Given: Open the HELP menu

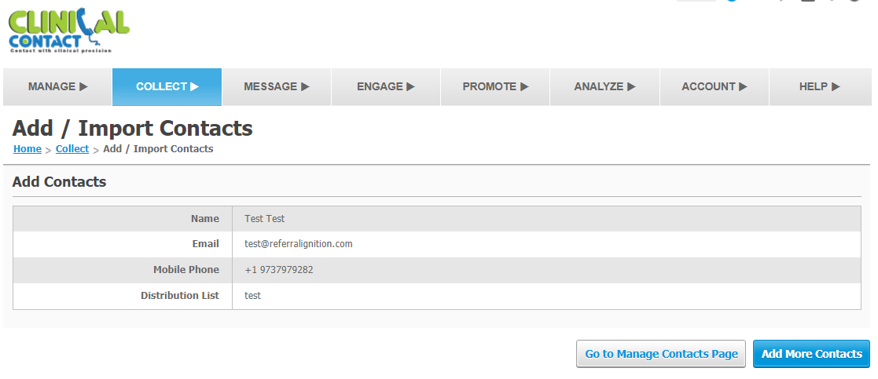Looking at the screenshot, I should (820, 86).
